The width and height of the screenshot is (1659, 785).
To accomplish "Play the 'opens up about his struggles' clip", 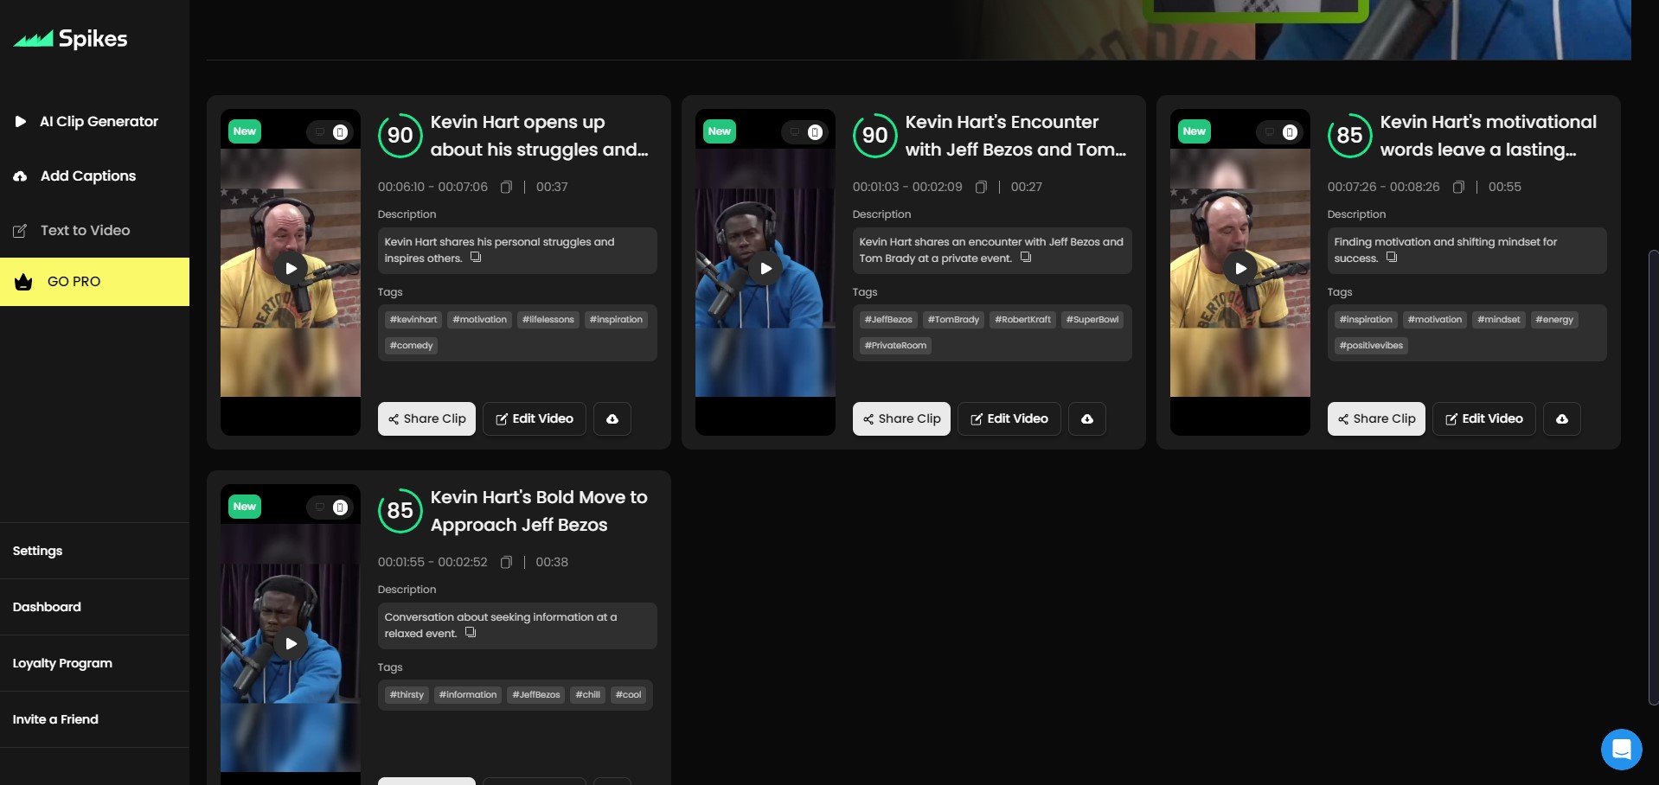I will click(x=291, y=268).
